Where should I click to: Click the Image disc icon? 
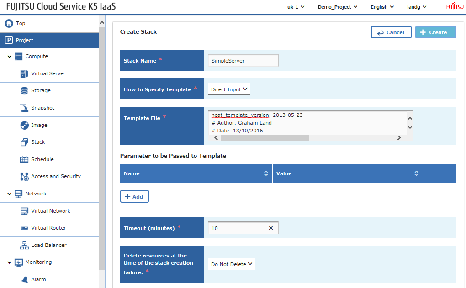coord(24,125)
